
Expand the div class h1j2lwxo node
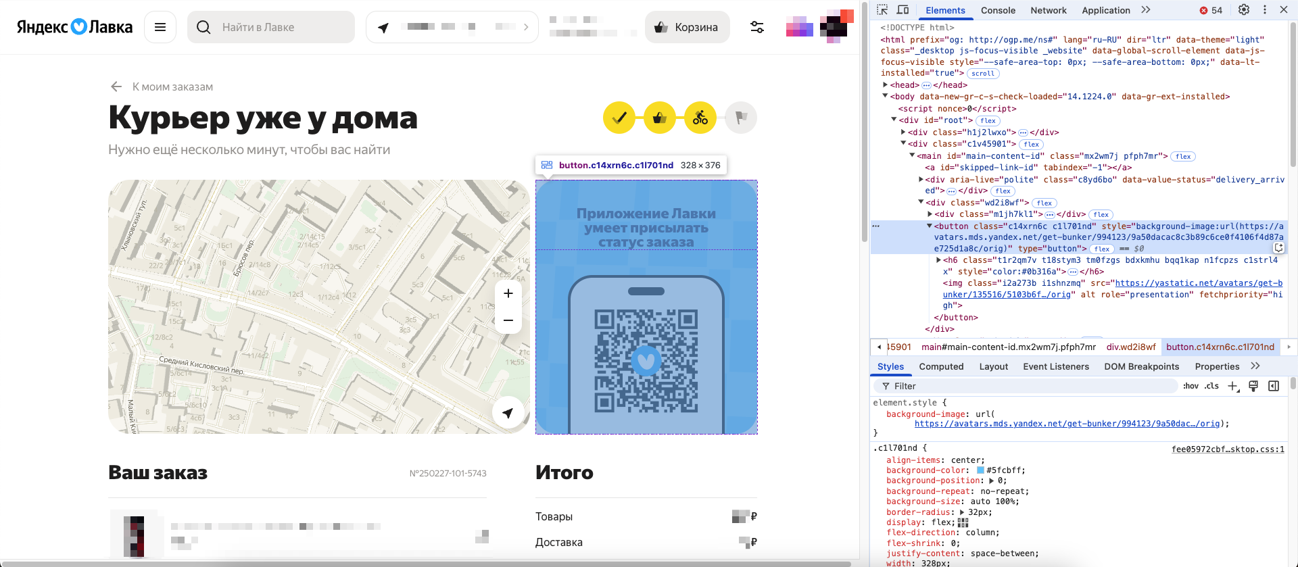click(903, 132)
